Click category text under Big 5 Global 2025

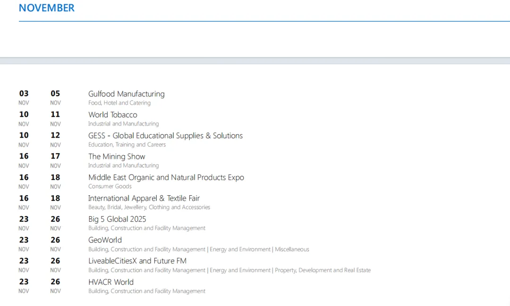[x=147, y=228]
